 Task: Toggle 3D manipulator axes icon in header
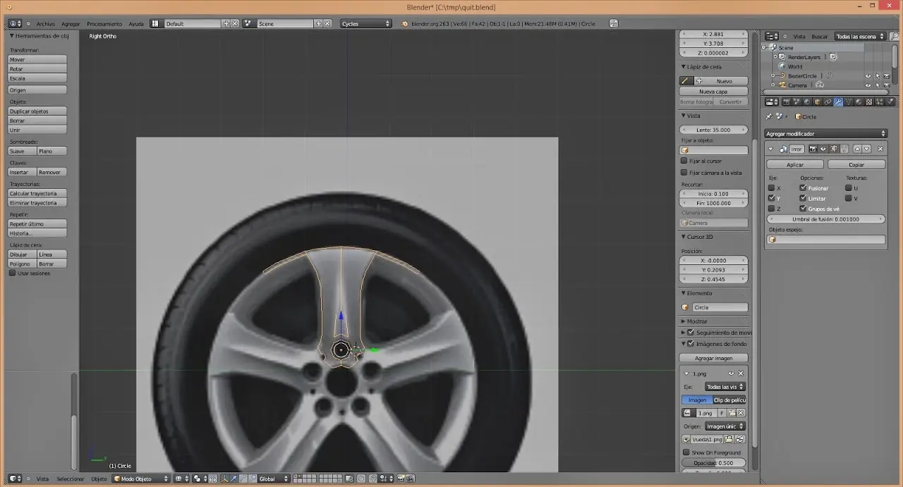(x=224, y=479)
